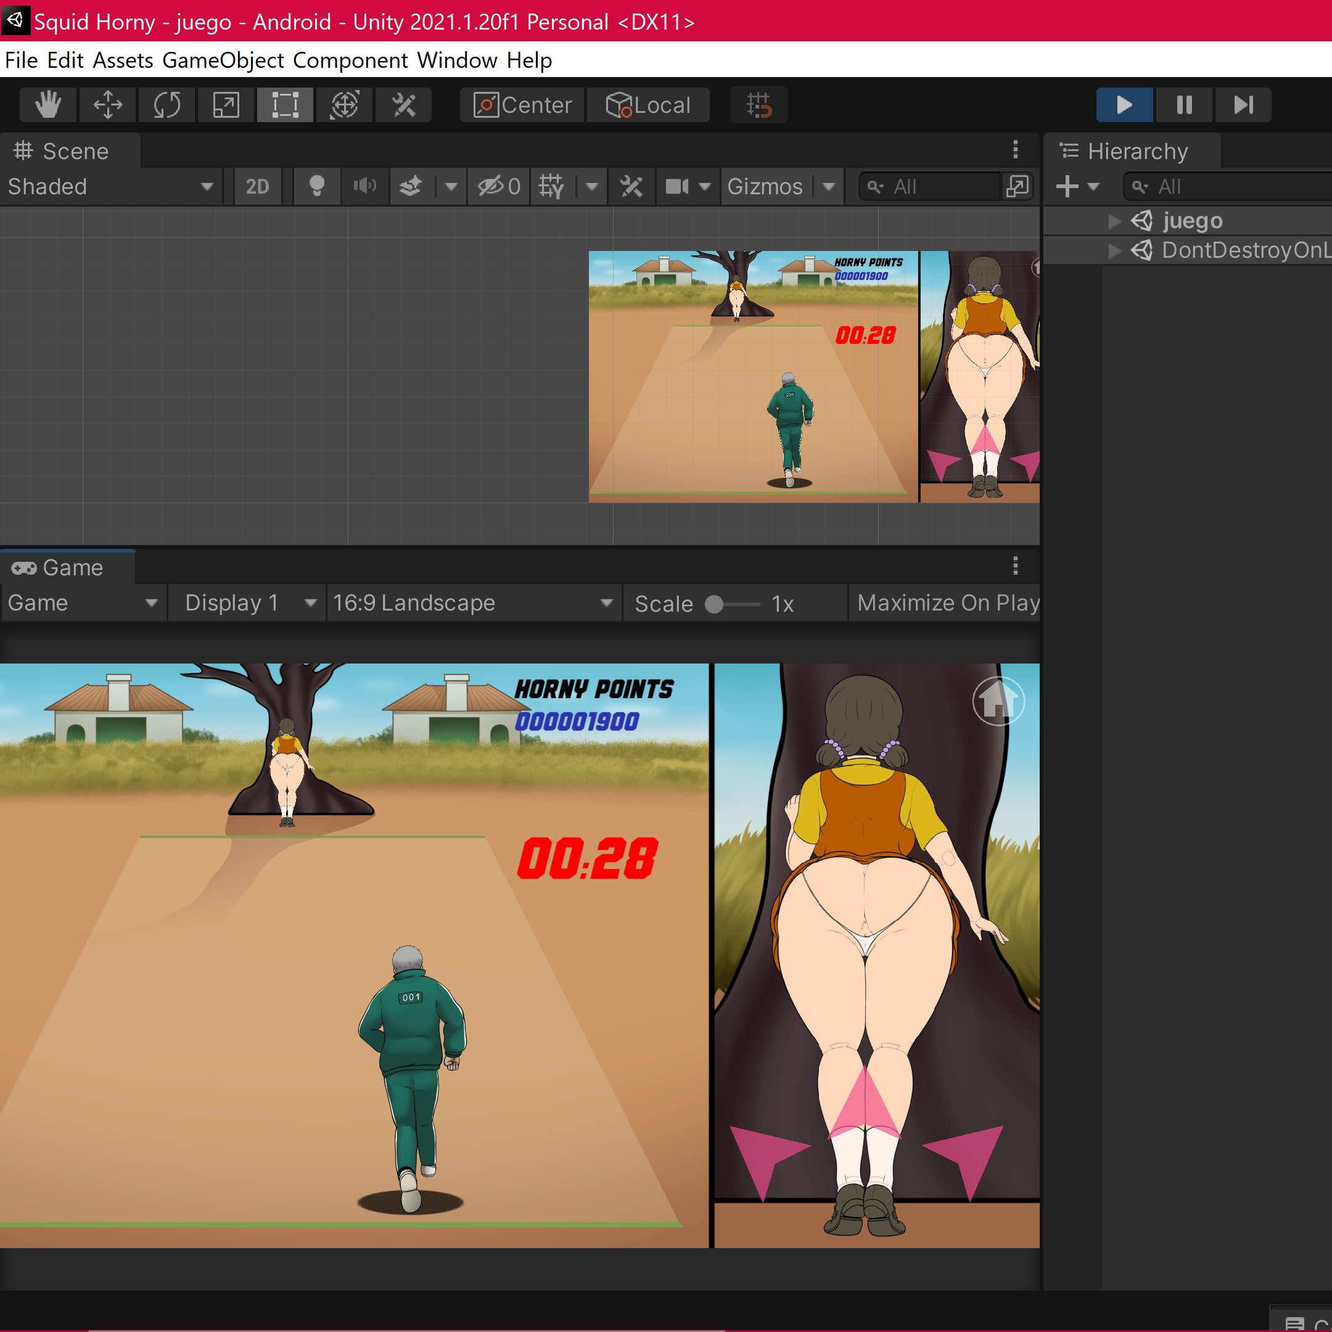Open custom editor tools icon
1332x1332 pixels.
[403, 105]
